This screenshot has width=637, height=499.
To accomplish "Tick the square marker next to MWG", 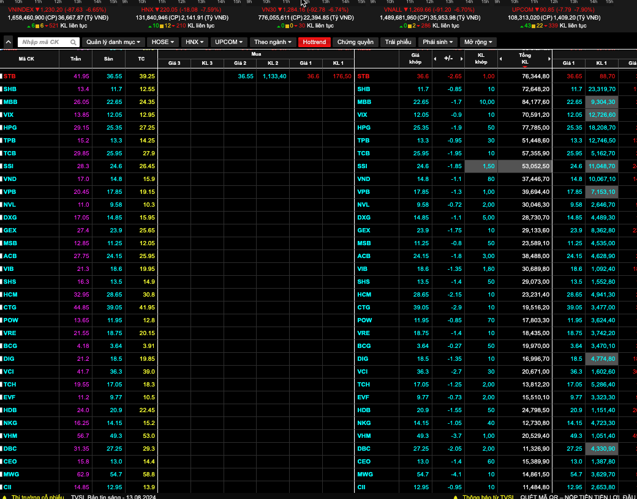I will [x=1, y=475].
